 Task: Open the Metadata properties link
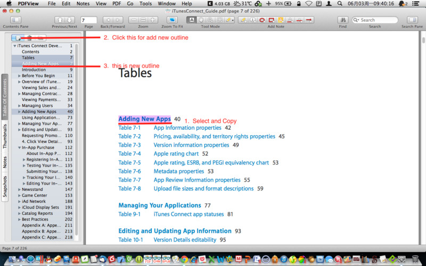179,171
